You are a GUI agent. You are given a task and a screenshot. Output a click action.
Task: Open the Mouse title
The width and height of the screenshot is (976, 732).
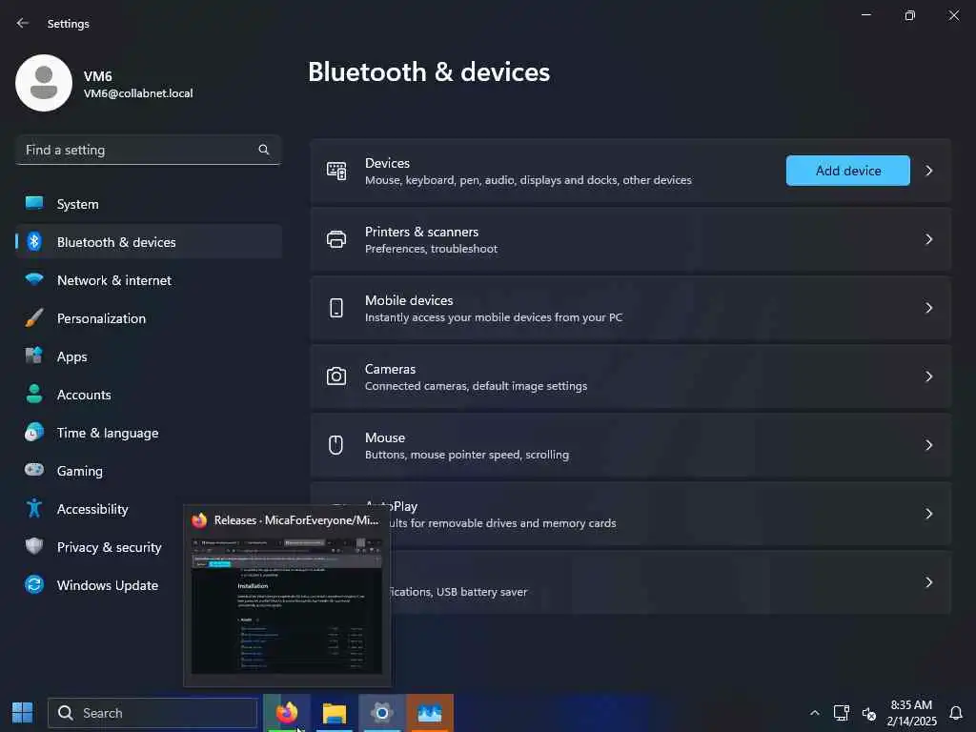[x=385, y=437]
